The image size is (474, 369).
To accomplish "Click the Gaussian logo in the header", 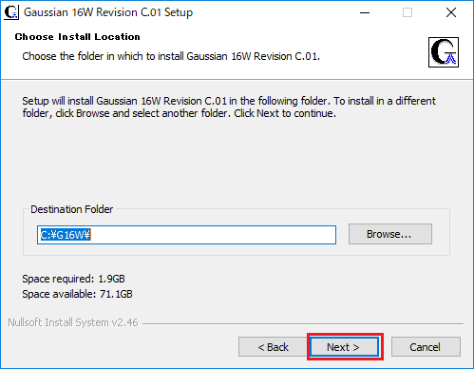I will click(444, 52).
